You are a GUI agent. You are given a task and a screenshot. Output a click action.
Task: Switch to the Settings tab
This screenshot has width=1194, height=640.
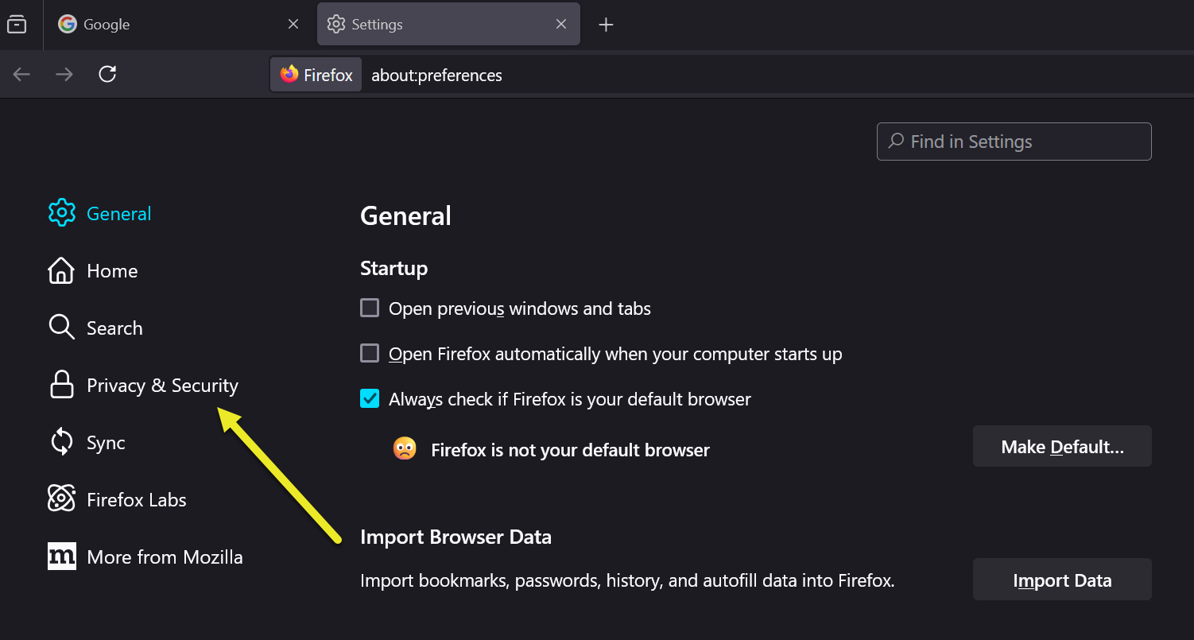click(x=448, y=25)
